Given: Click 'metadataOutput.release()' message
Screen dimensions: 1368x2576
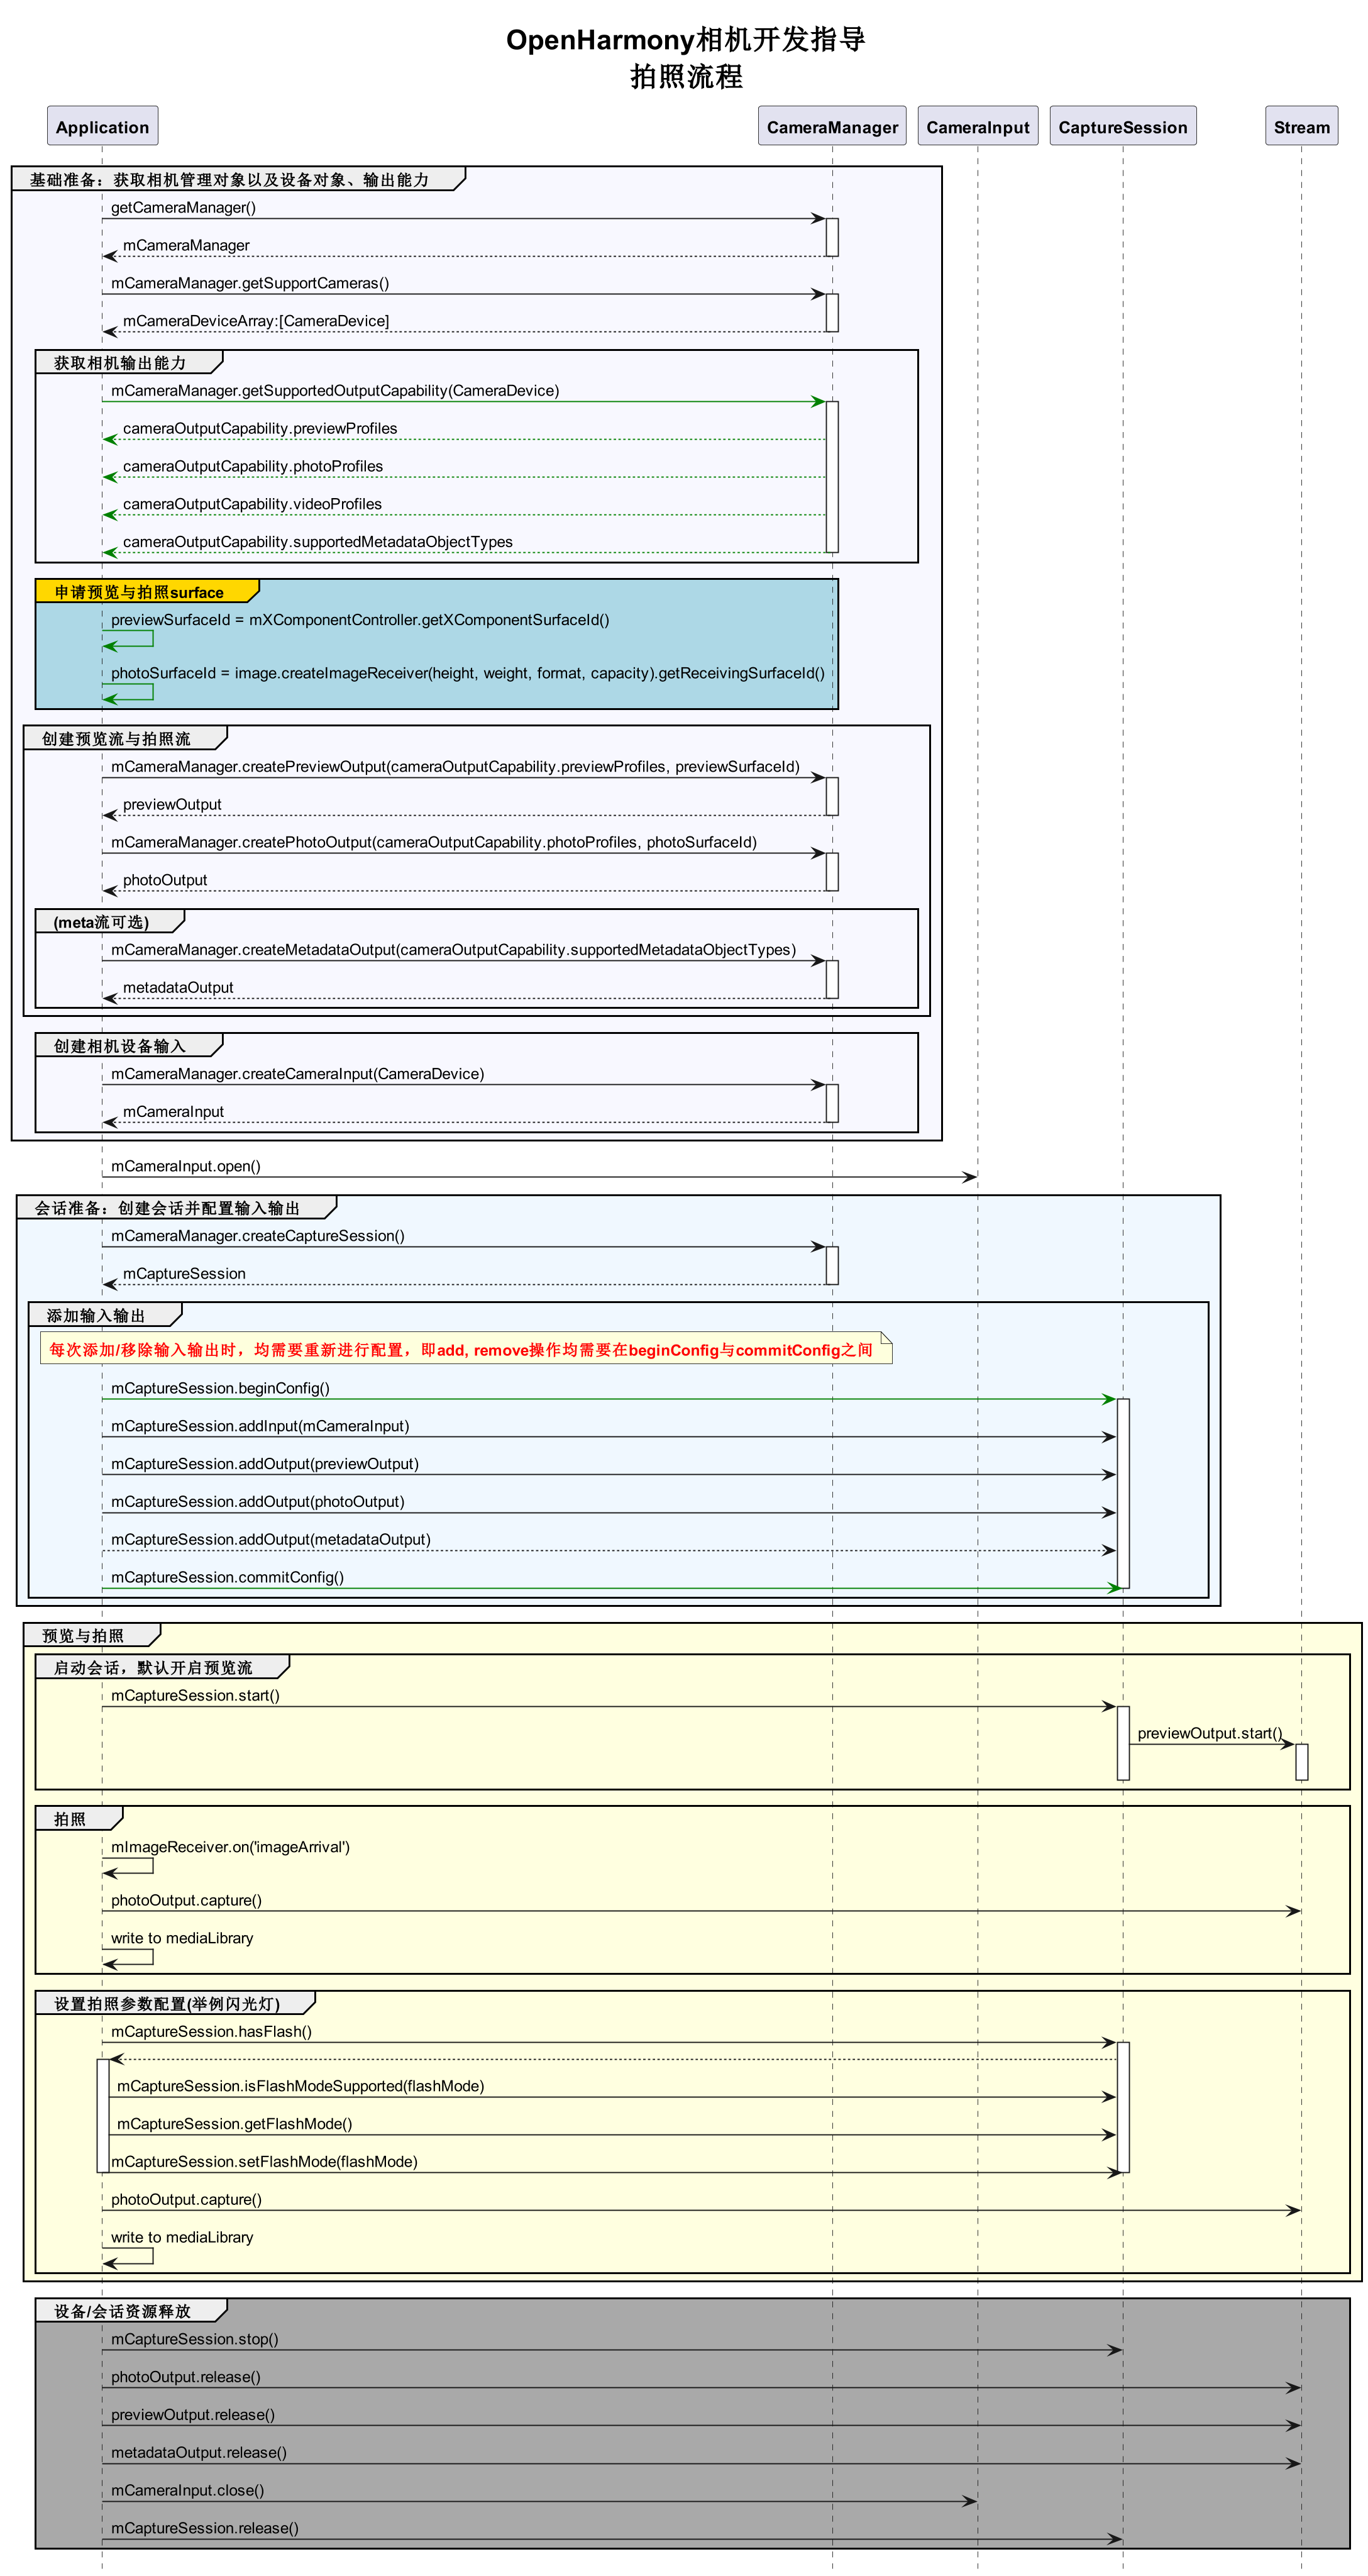Looking at the screenshot, I should [198, 2454].
